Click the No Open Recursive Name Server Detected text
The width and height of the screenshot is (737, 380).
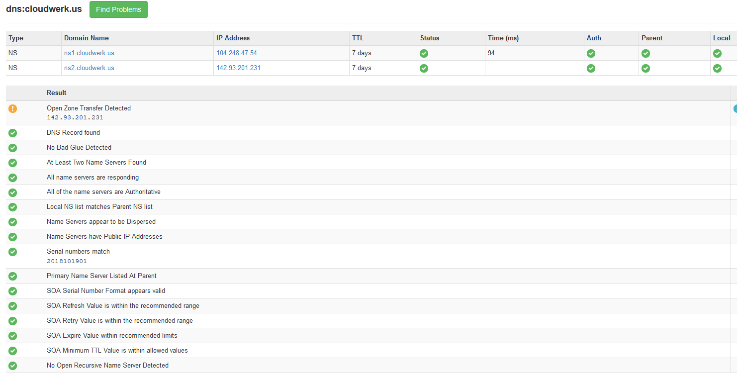coord(107,365)
